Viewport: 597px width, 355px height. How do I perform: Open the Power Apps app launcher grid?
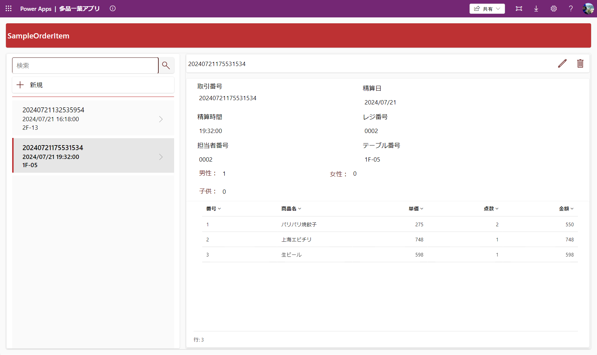[x=9, y=9]
